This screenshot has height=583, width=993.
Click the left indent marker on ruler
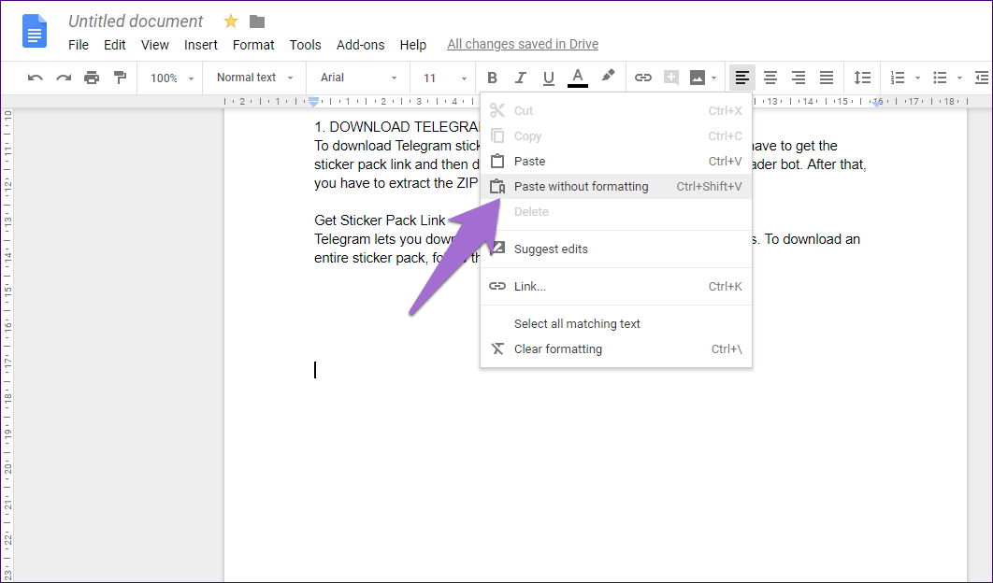pos(313,103)
